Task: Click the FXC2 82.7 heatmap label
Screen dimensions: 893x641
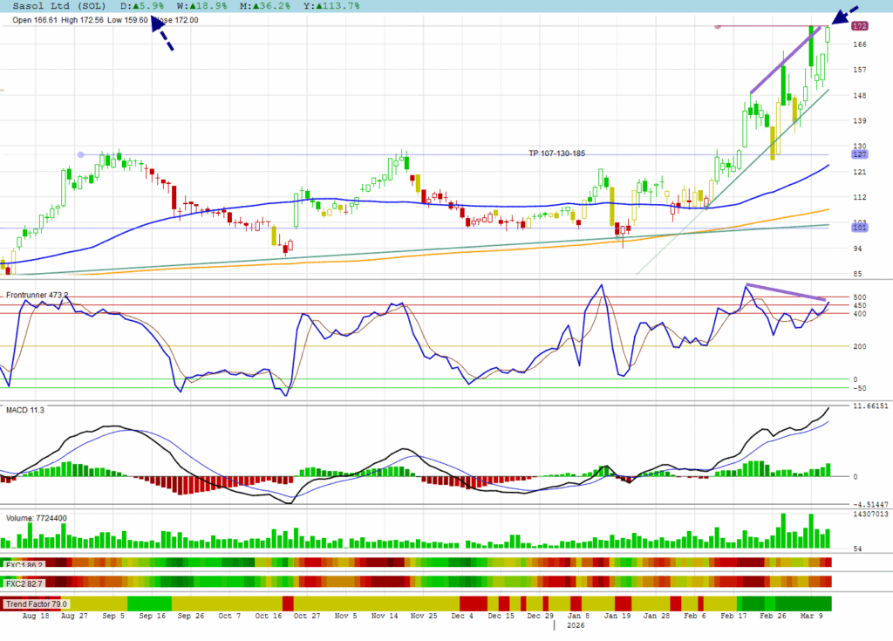Action: click(x=24, y=583)
